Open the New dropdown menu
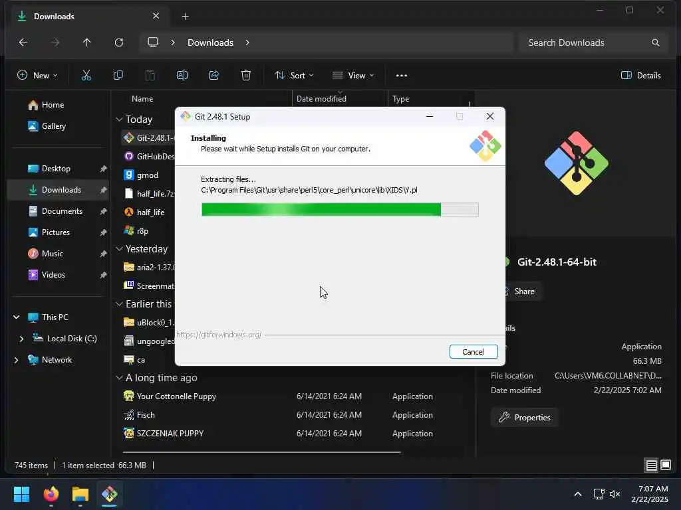 click(x=37, y=76)
